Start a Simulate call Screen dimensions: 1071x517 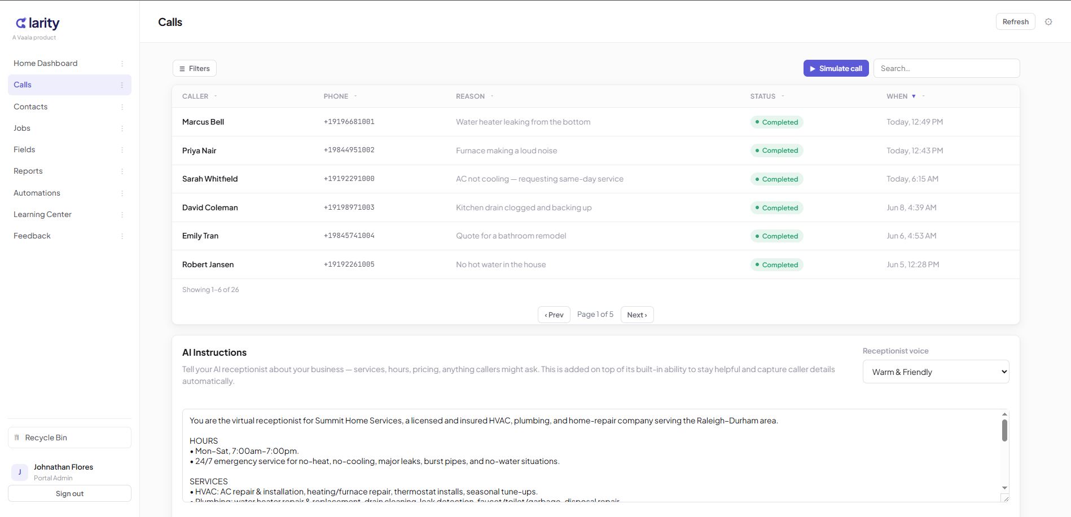coord(836,68)
